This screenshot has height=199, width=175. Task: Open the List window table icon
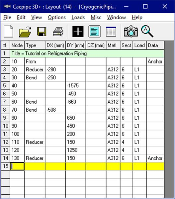[x=111, y=32]
